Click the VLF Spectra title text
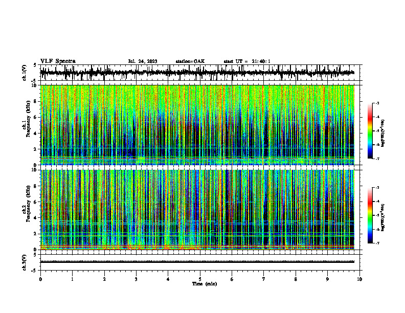The height and width of the screenshot is (313, 405). 58,61
